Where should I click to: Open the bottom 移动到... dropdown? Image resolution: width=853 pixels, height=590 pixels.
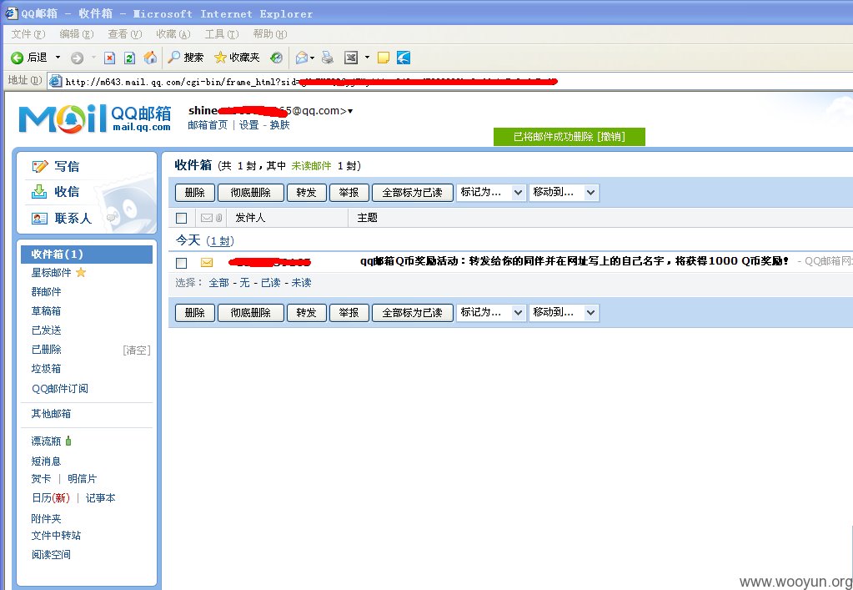pyautogui.click(x=564, y=312)
